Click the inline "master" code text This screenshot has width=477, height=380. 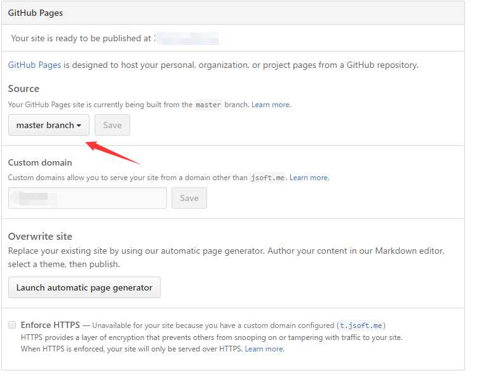[208, 105]
